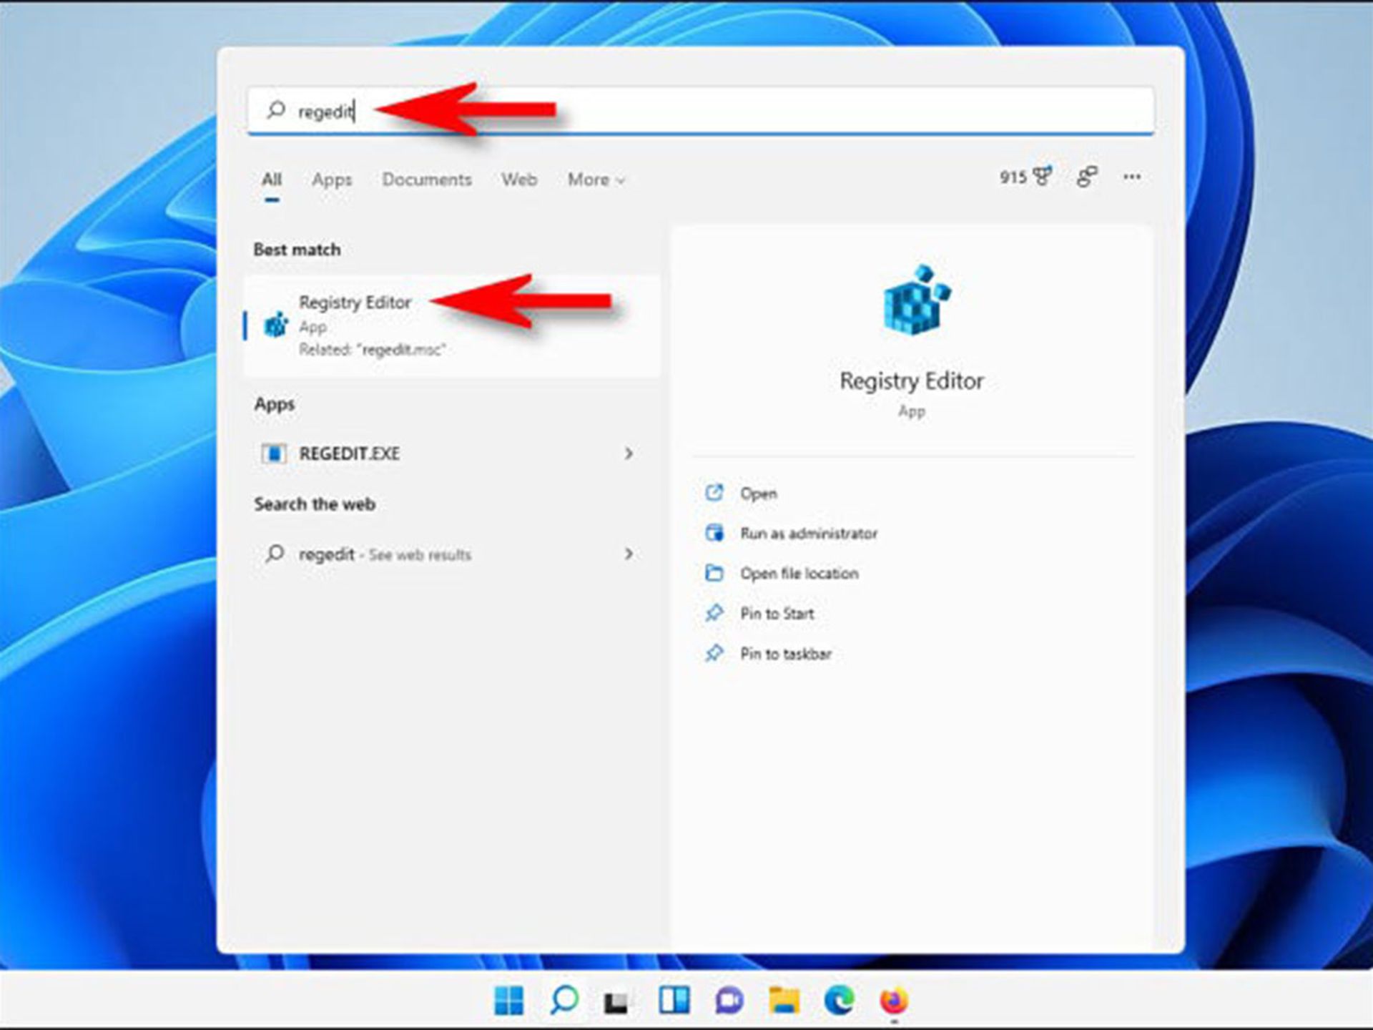1373x1030 pixels.
Task: Click the large Registry Editor icon in preview pane
Action: pyautogui.click(x=916, y=300)
